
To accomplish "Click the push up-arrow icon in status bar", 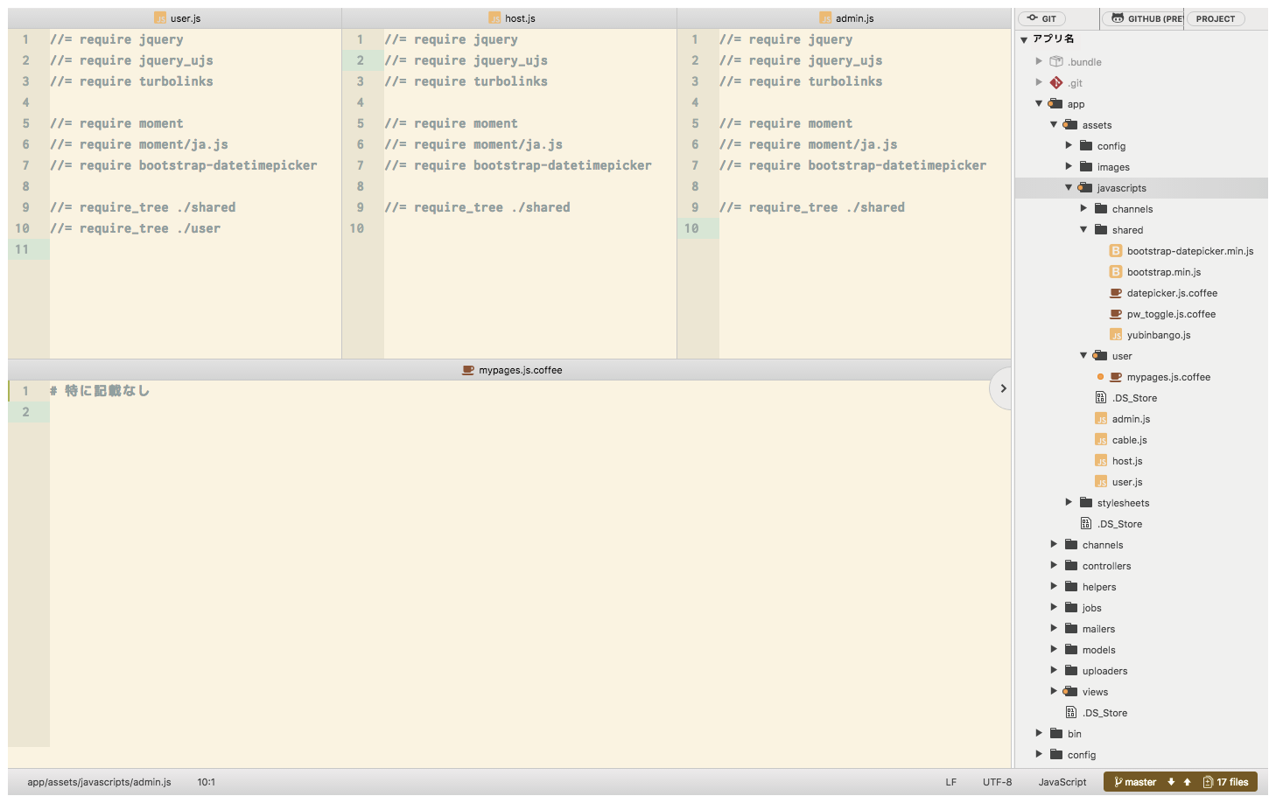I will [1187, 781].
